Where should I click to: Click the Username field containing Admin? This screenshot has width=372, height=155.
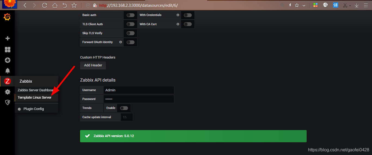[139, 90]
